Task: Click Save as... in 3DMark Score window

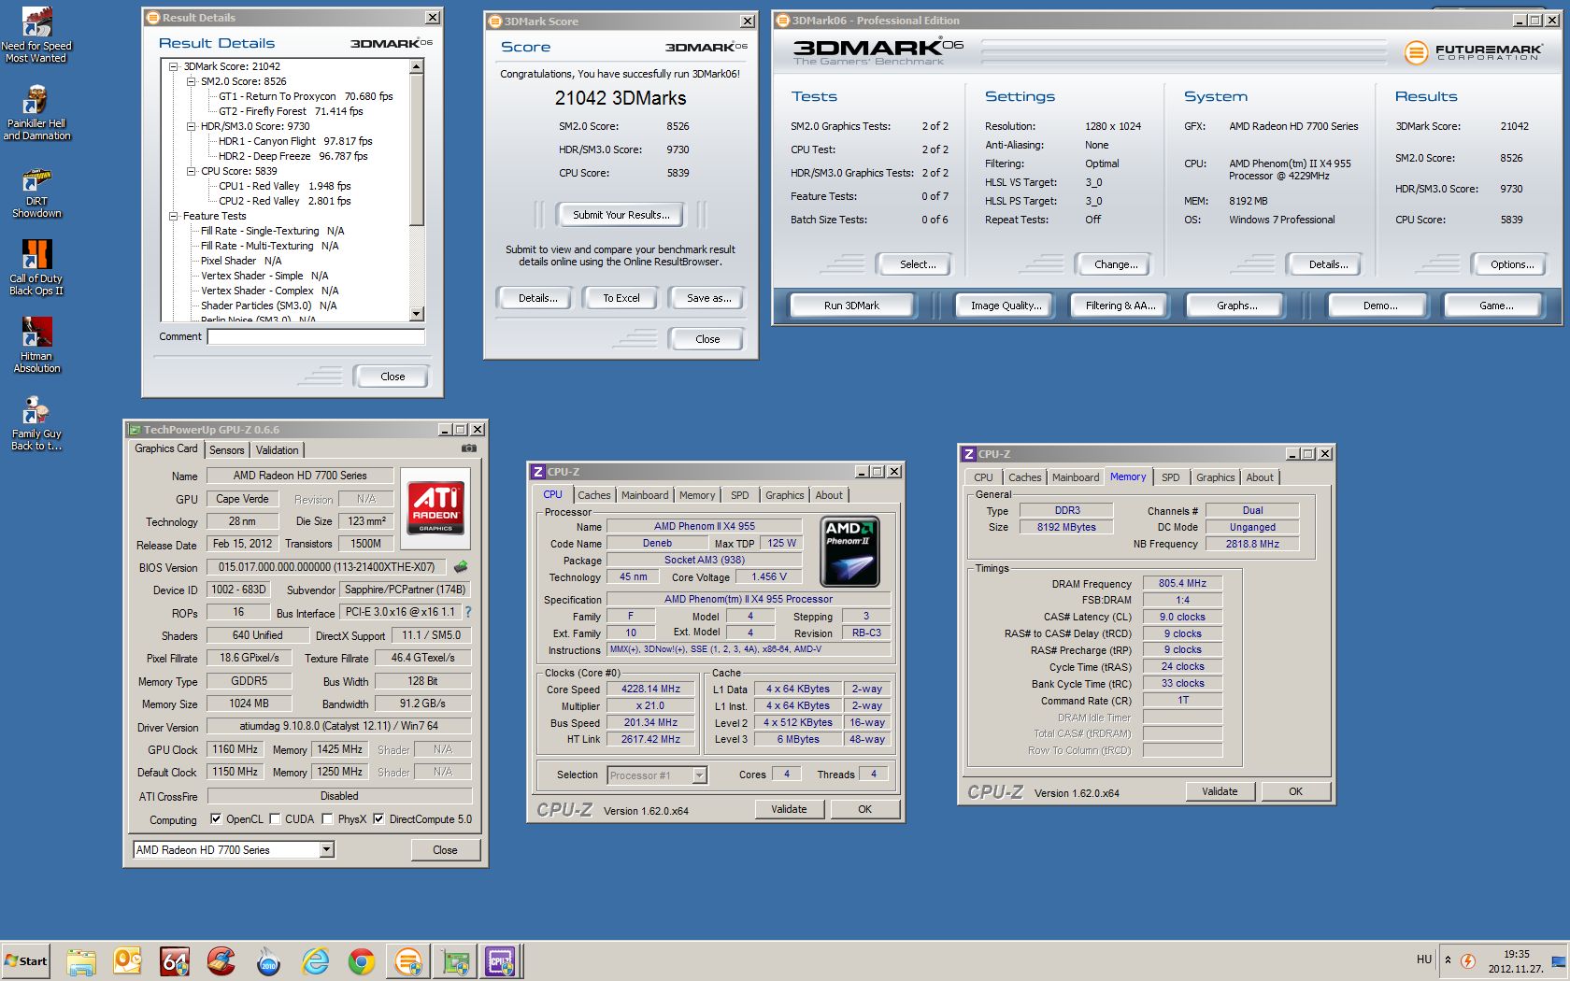Action: (x=709, y=298)
